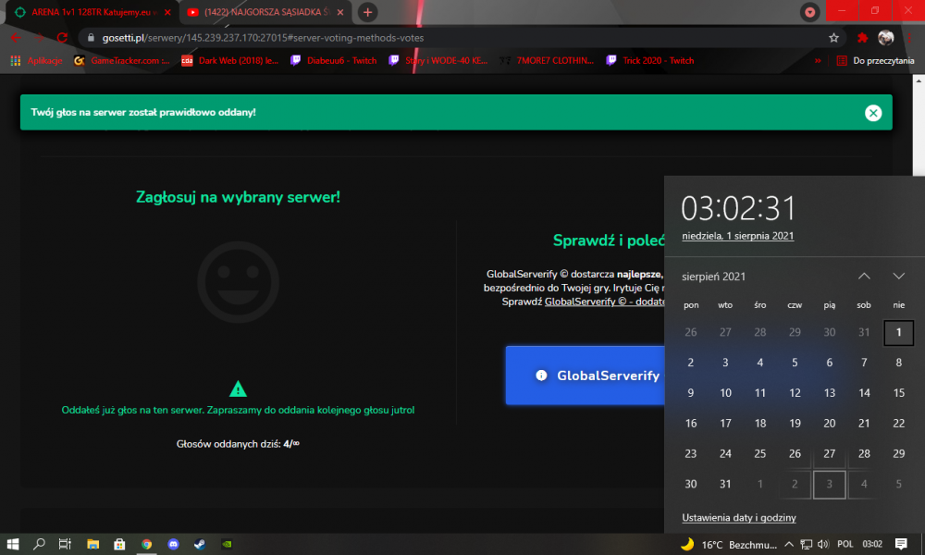
Task: Close the YouTube NAJGORSZA SĄSIADKA tab
Action: (339, 12)
